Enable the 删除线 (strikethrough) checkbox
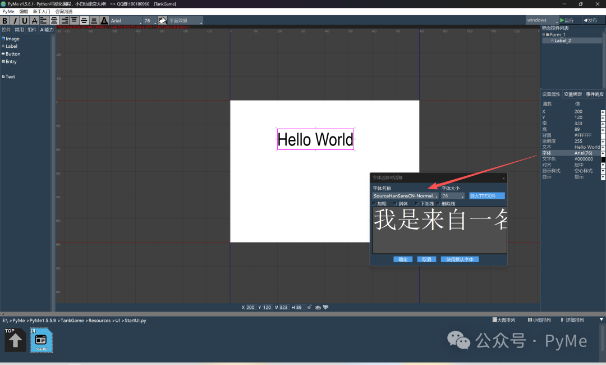 click(438, 203)
